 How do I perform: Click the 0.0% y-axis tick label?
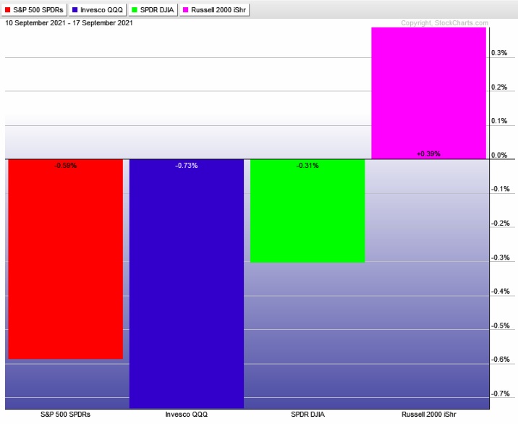[x=499, y=156]
